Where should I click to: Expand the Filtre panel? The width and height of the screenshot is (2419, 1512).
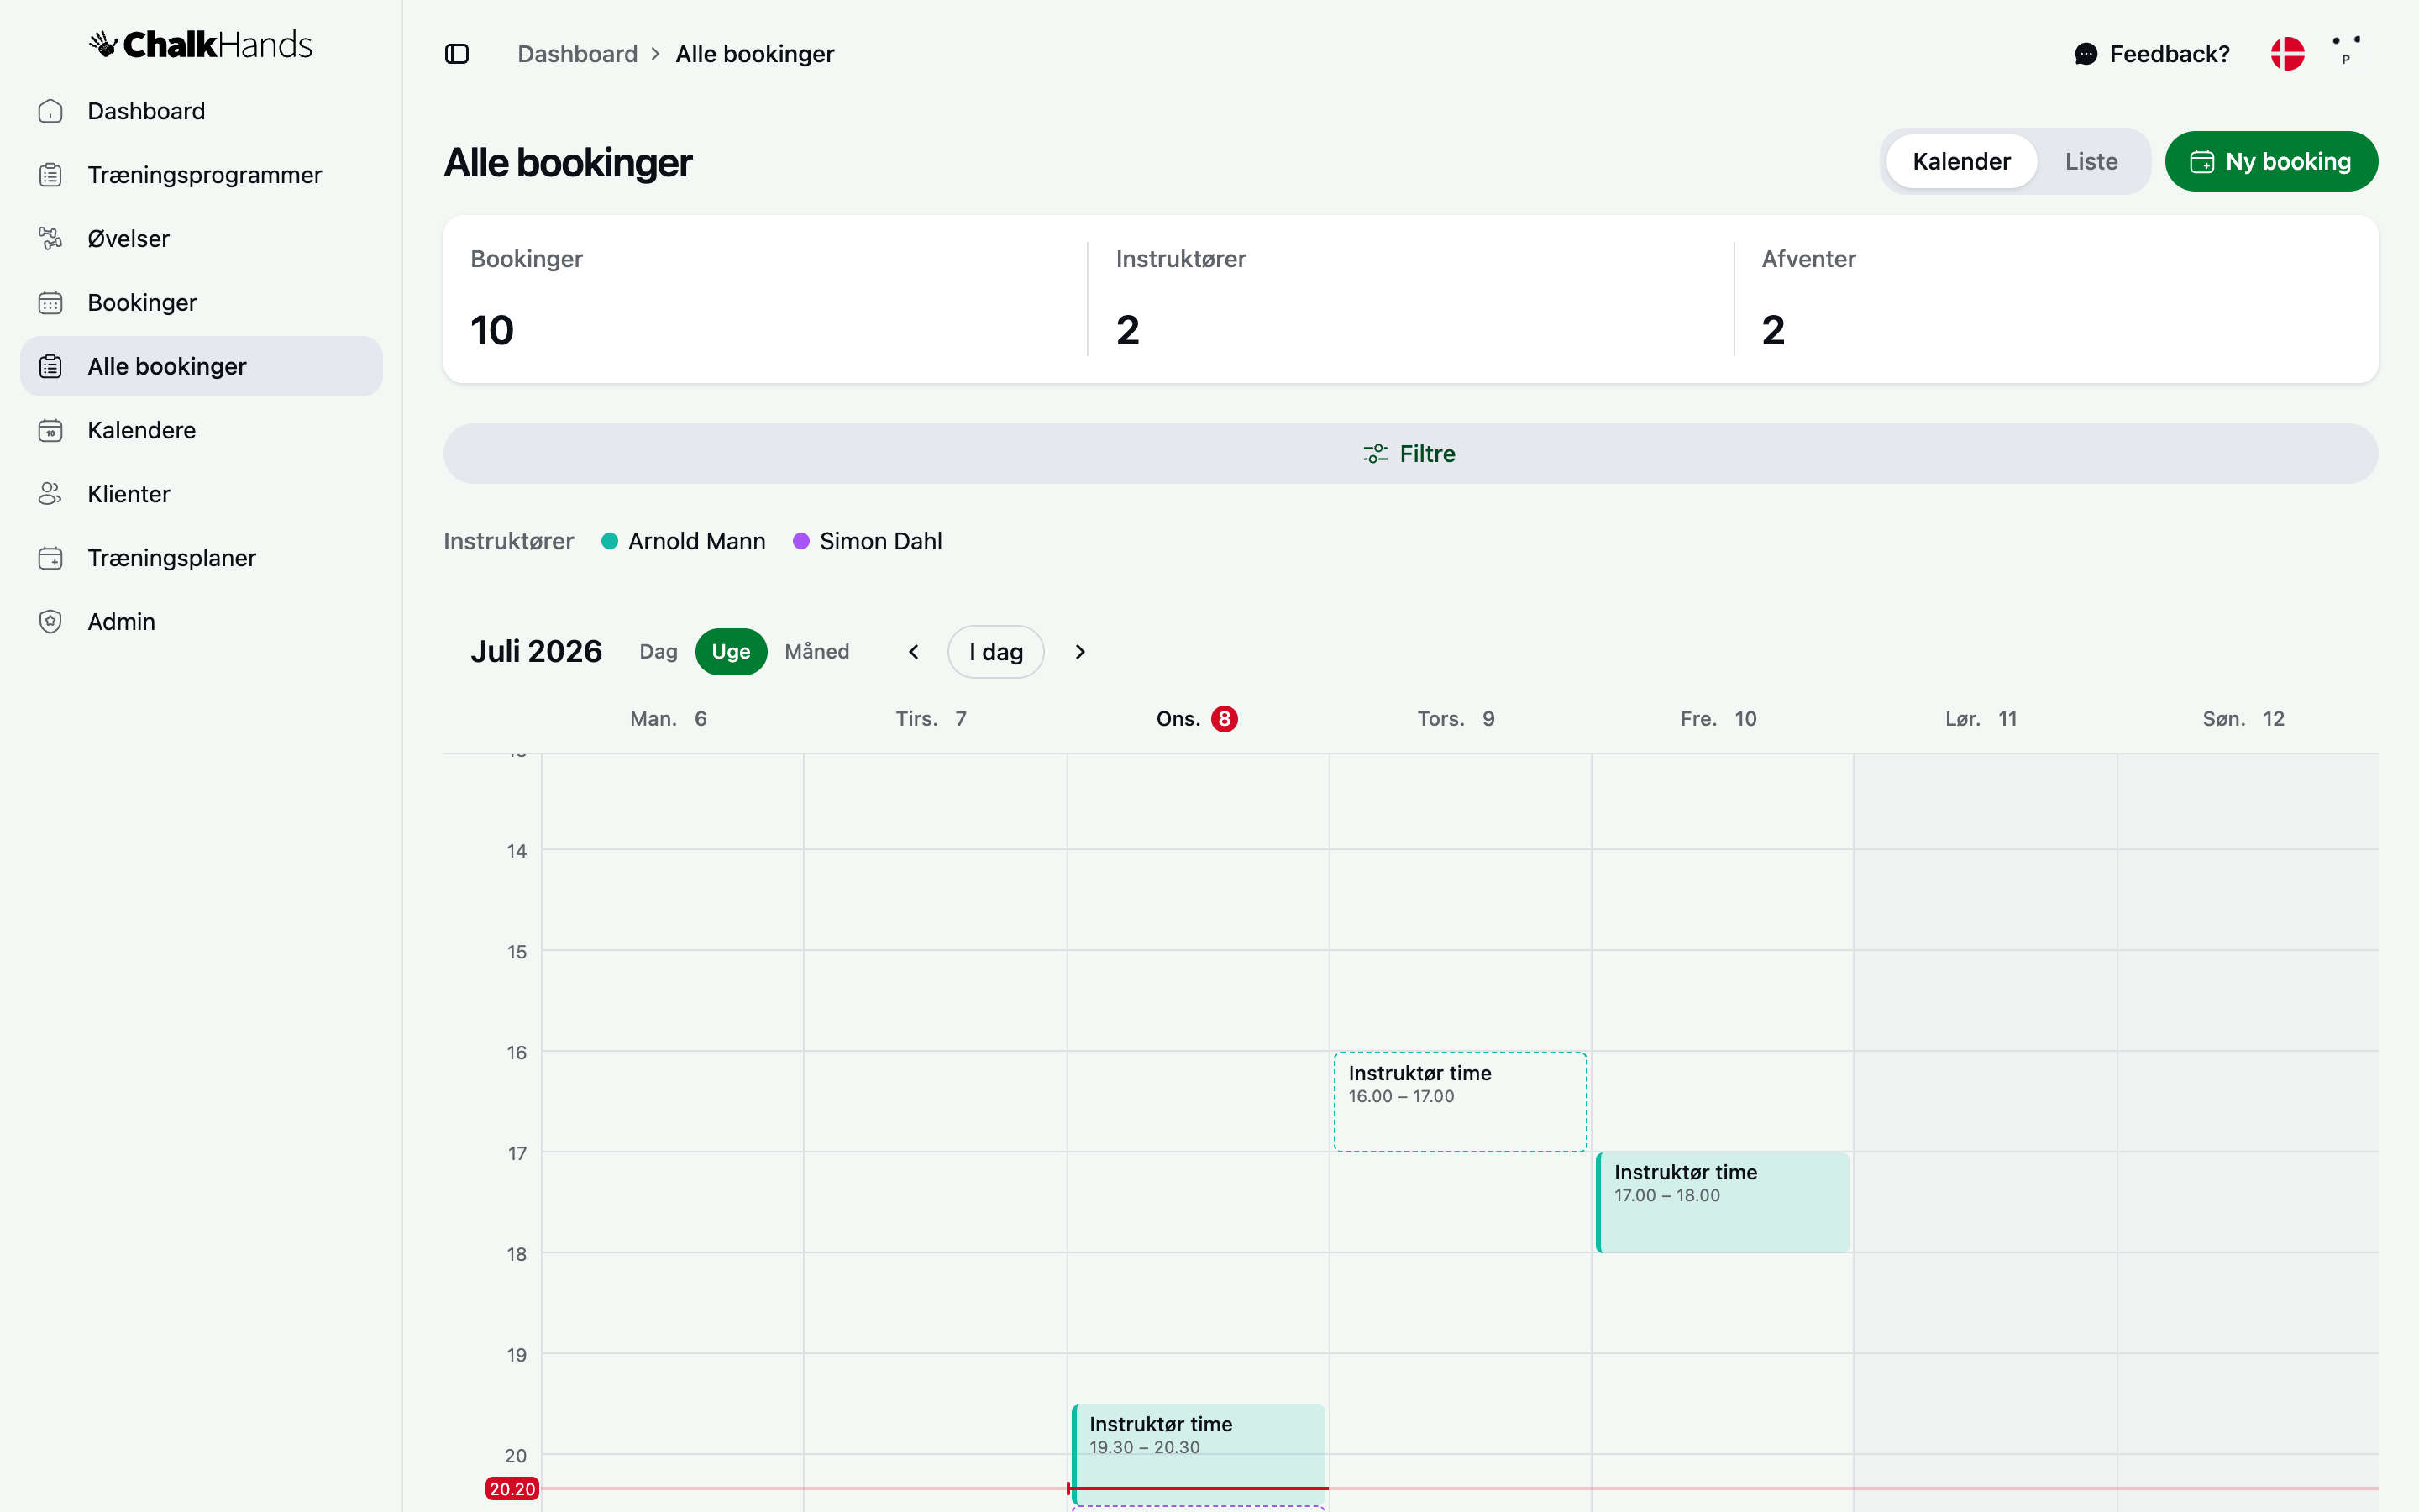(x=1410, y=454)
